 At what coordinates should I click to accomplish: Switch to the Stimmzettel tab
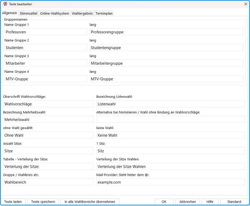click(x=28, y=13)
